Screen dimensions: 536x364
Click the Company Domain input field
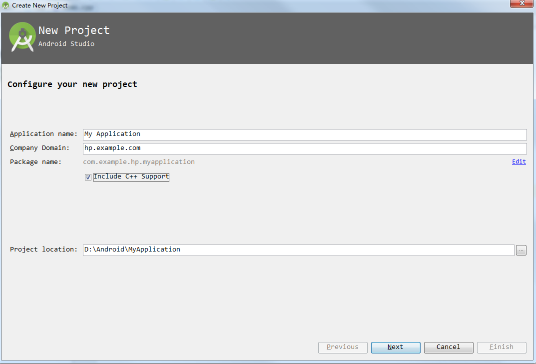(305, 148)
